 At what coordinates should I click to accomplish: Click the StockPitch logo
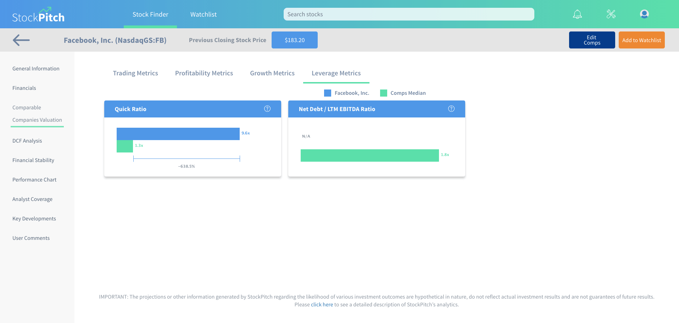pyautogui.click(x=38, y=16)
